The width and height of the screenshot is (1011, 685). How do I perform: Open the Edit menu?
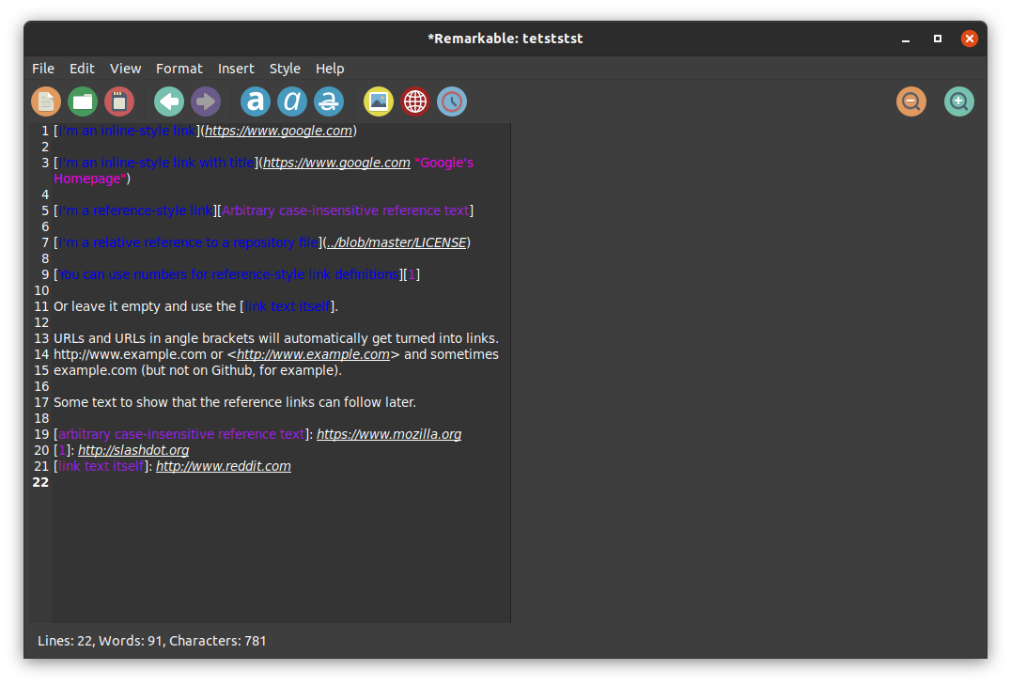point(82,68)
